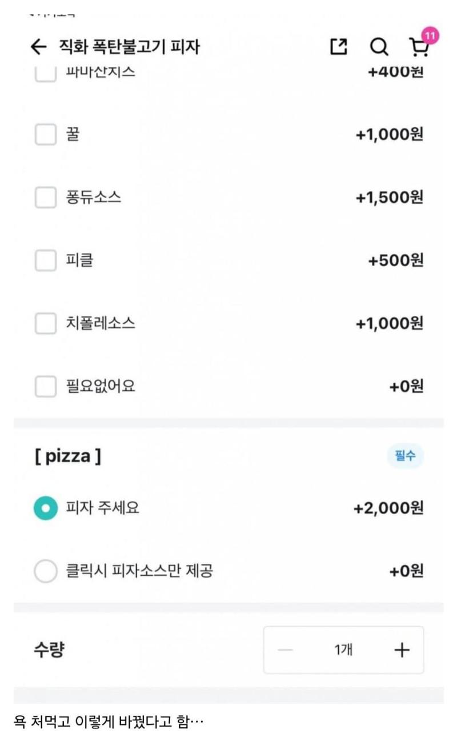Decrease quantity with the minus icon

[x=285, y=650]
